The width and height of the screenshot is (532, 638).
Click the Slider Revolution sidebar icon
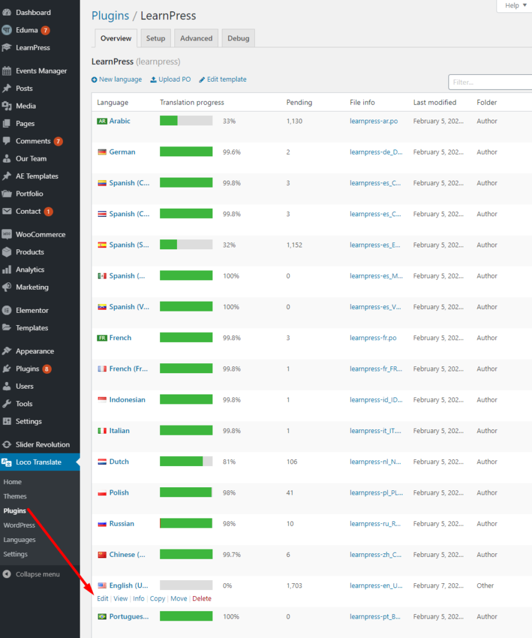coord(7,445)
